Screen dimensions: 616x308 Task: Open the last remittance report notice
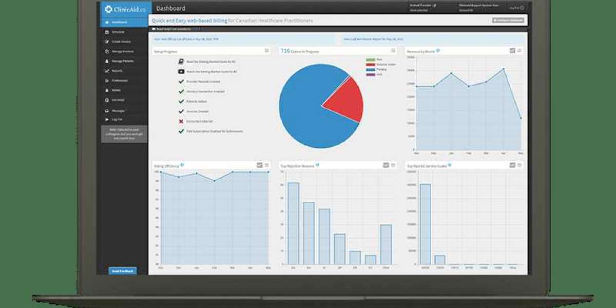pyautogui.click(x=434, y=38)
